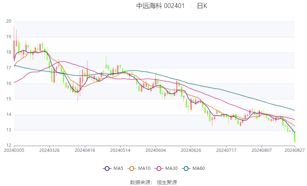
Task: Click the 19 price axis label
Action: [9, 37]
